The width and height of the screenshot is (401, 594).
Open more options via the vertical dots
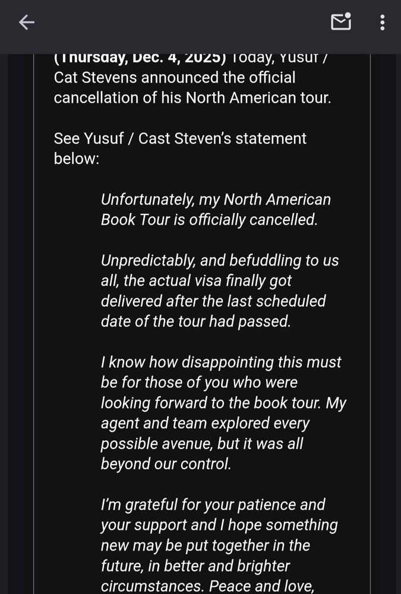click(382, 22)
